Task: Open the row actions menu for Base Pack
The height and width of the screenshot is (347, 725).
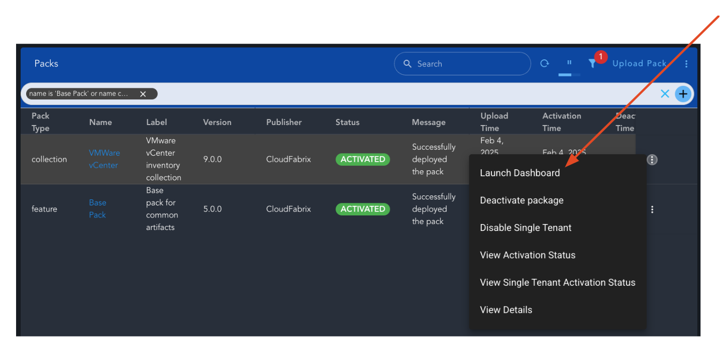Action: [x=652, y=209]
